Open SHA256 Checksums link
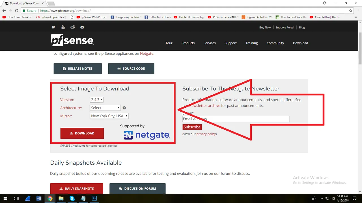 (73, 146)
